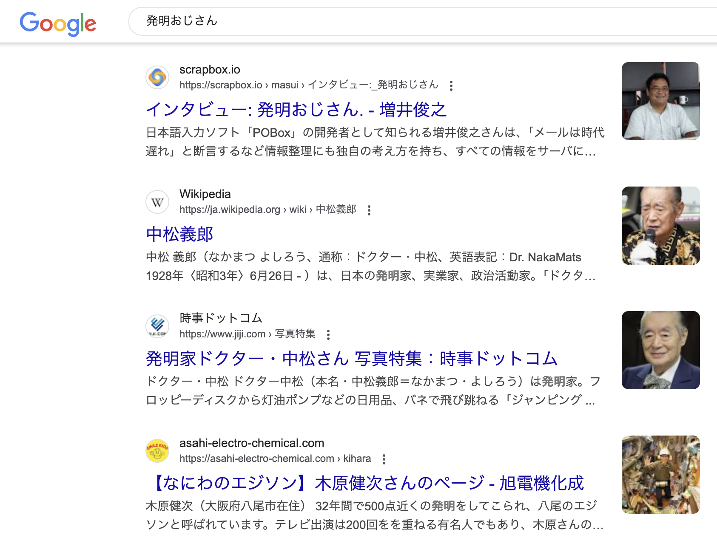Open the Wikipedia 中松義郎 result thumbnail
This screenshot has height=549, width=717.
pos(661,226)
